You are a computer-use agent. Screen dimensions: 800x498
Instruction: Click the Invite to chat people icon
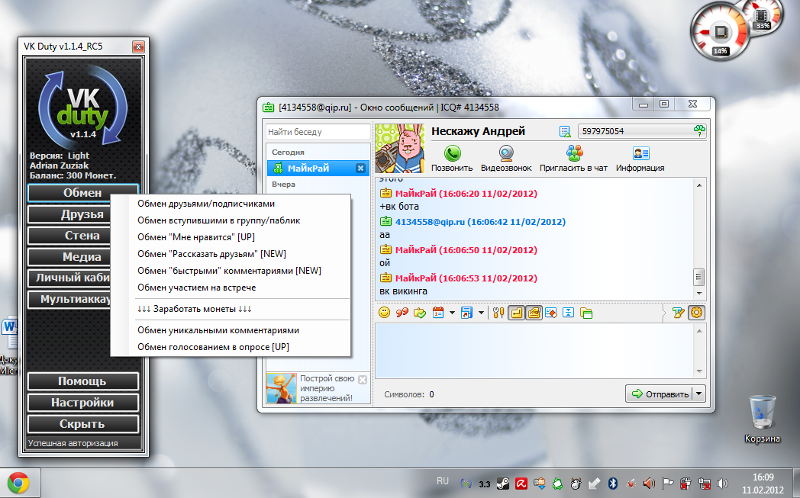[x=575, y=153]
